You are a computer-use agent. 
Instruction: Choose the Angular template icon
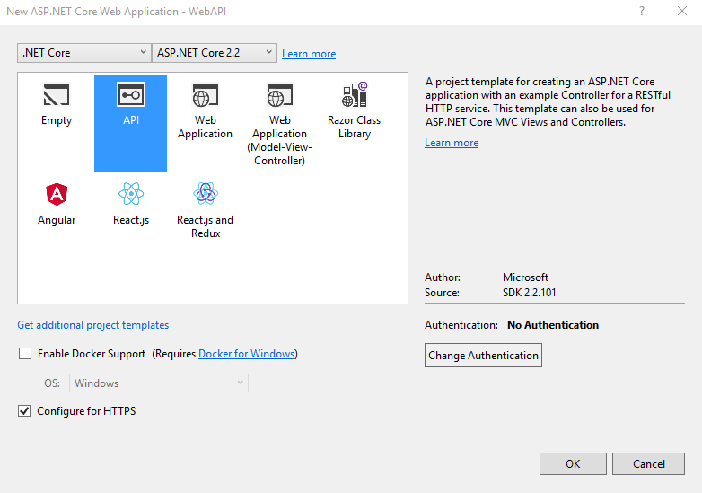click(x=57, y=194)
